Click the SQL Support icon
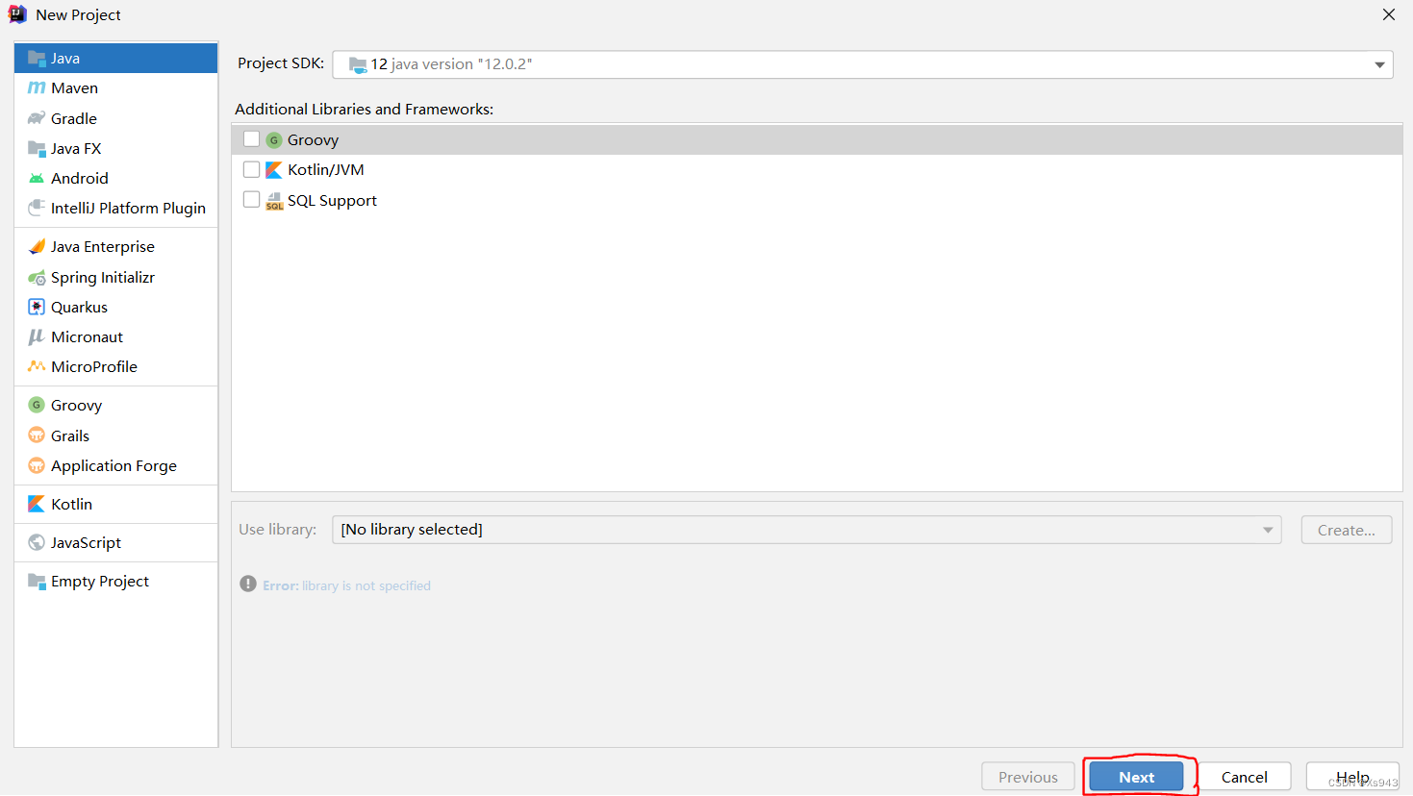1413x796 pixels. click(x=274, y=201)
